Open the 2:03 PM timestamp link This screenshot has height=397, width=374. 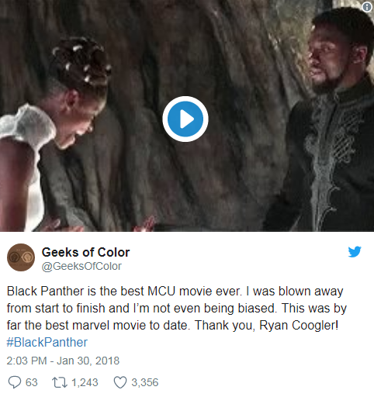pyautogui.click(x=26, y=361)
